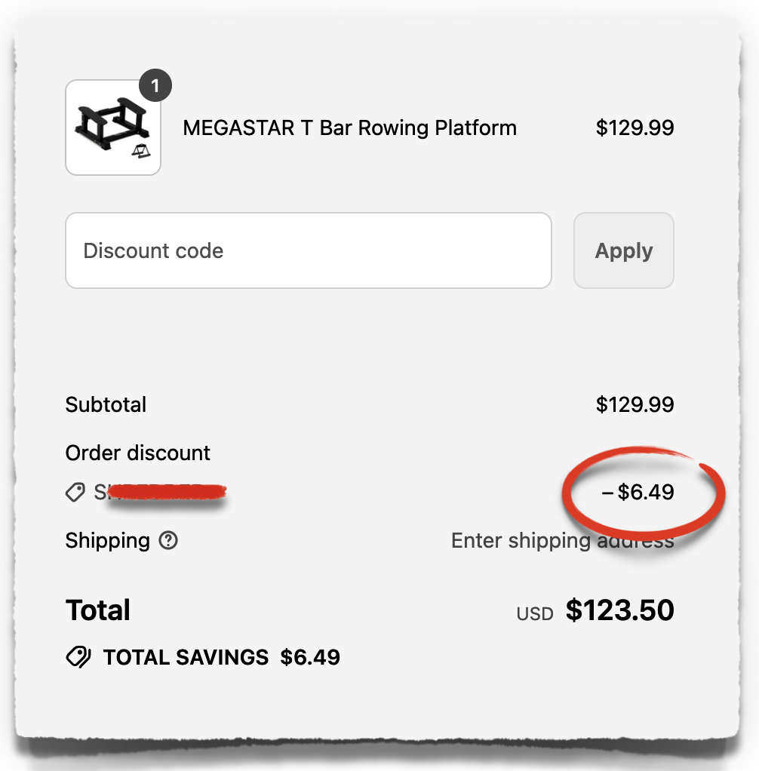Select the MEGASTAR T Bar Rowing Platform title

point(349,127)
